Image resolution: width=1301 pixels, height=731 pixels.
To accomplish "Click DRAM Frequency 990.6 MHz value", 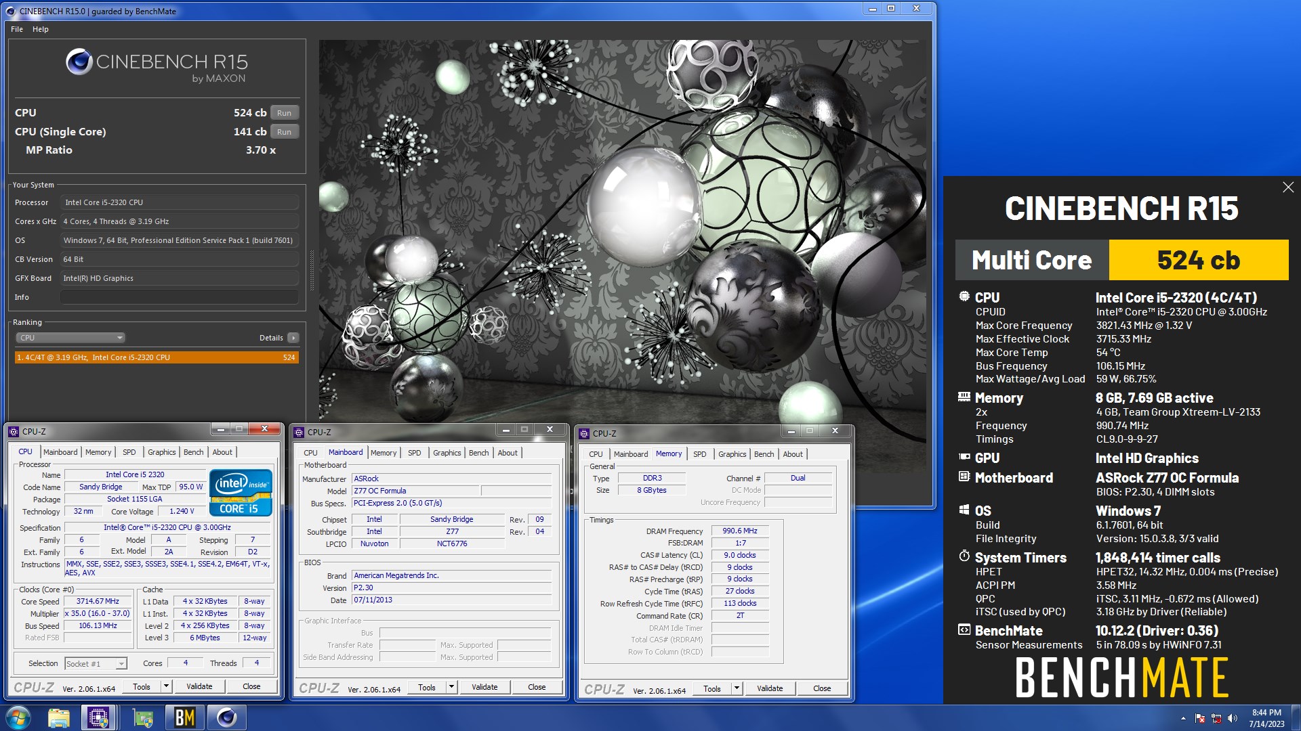I will click(x=740, y=531).
